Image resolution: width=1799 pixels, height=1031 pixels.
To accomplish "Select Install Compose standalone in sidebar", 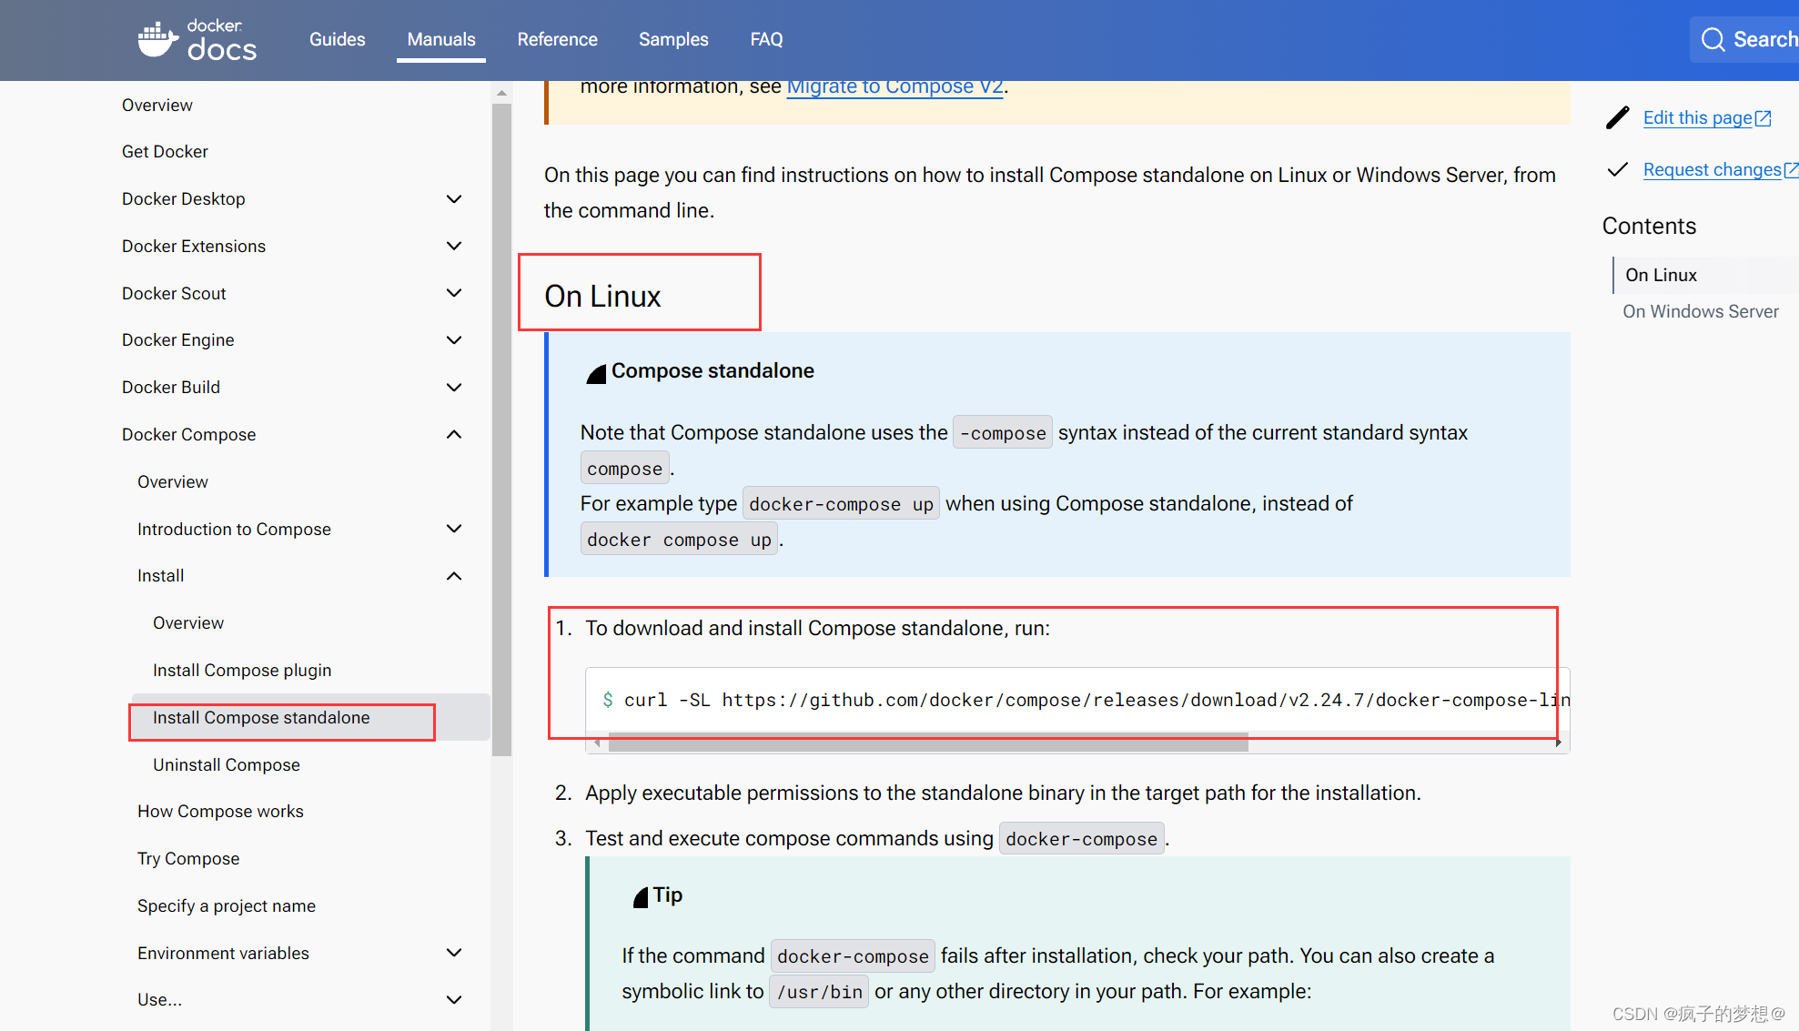I will point(261,717).
